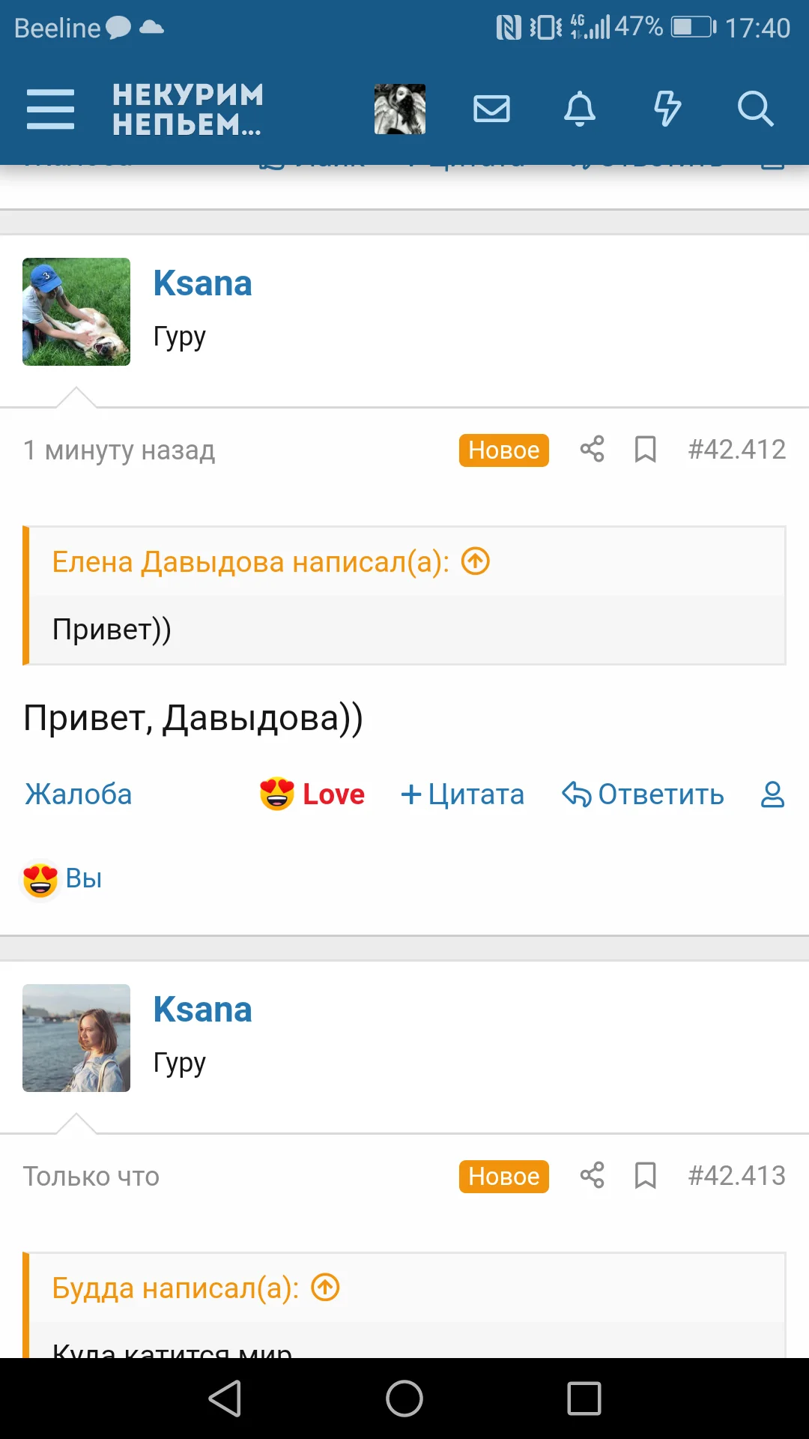Screen dimensions: 809x1439
Task: Jump to Будда's quoted original post
Action: point(326,1288)
